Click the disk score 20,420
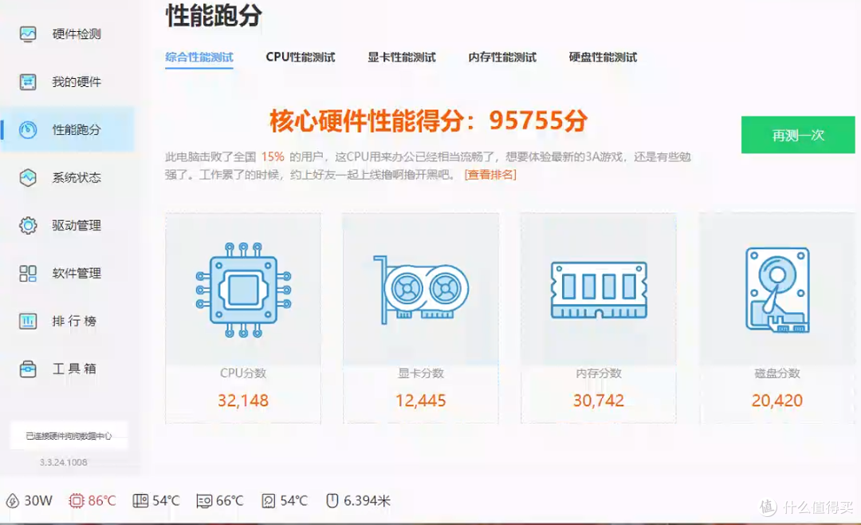Viewport: 861px width, 525px height. tap(777, 401)
